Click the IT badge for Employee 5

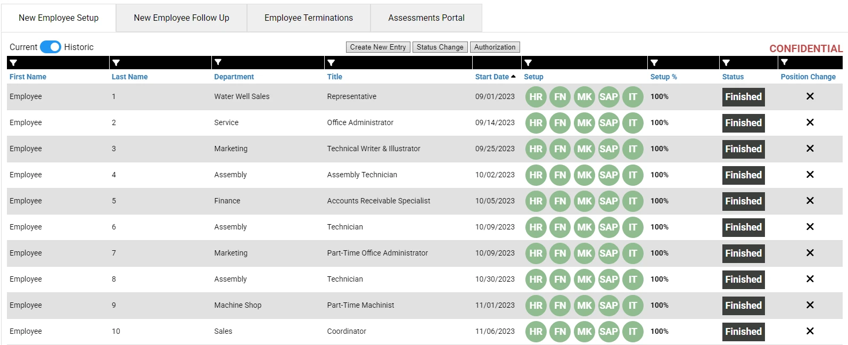pyautogui.click(x=633, y=201)
